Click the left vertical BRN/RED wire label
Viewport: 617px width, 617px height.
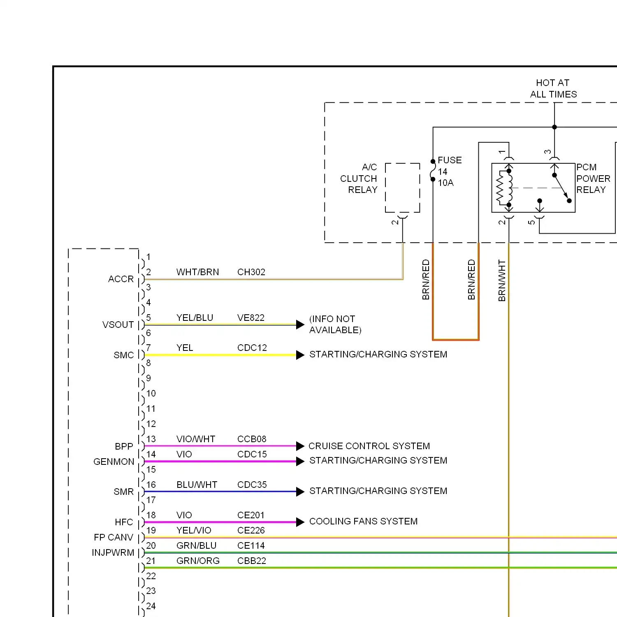click(x=426, y=279)
